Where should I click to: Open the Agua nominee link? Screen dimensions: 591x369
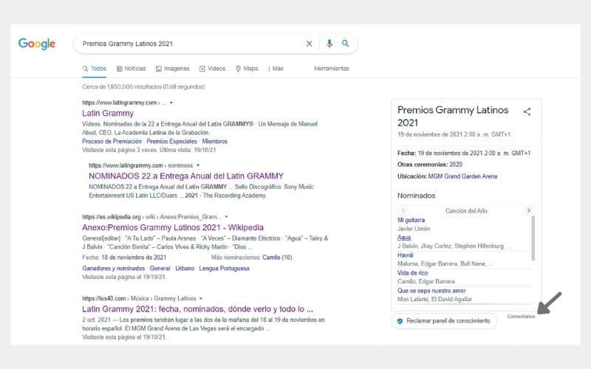point(404,238)
